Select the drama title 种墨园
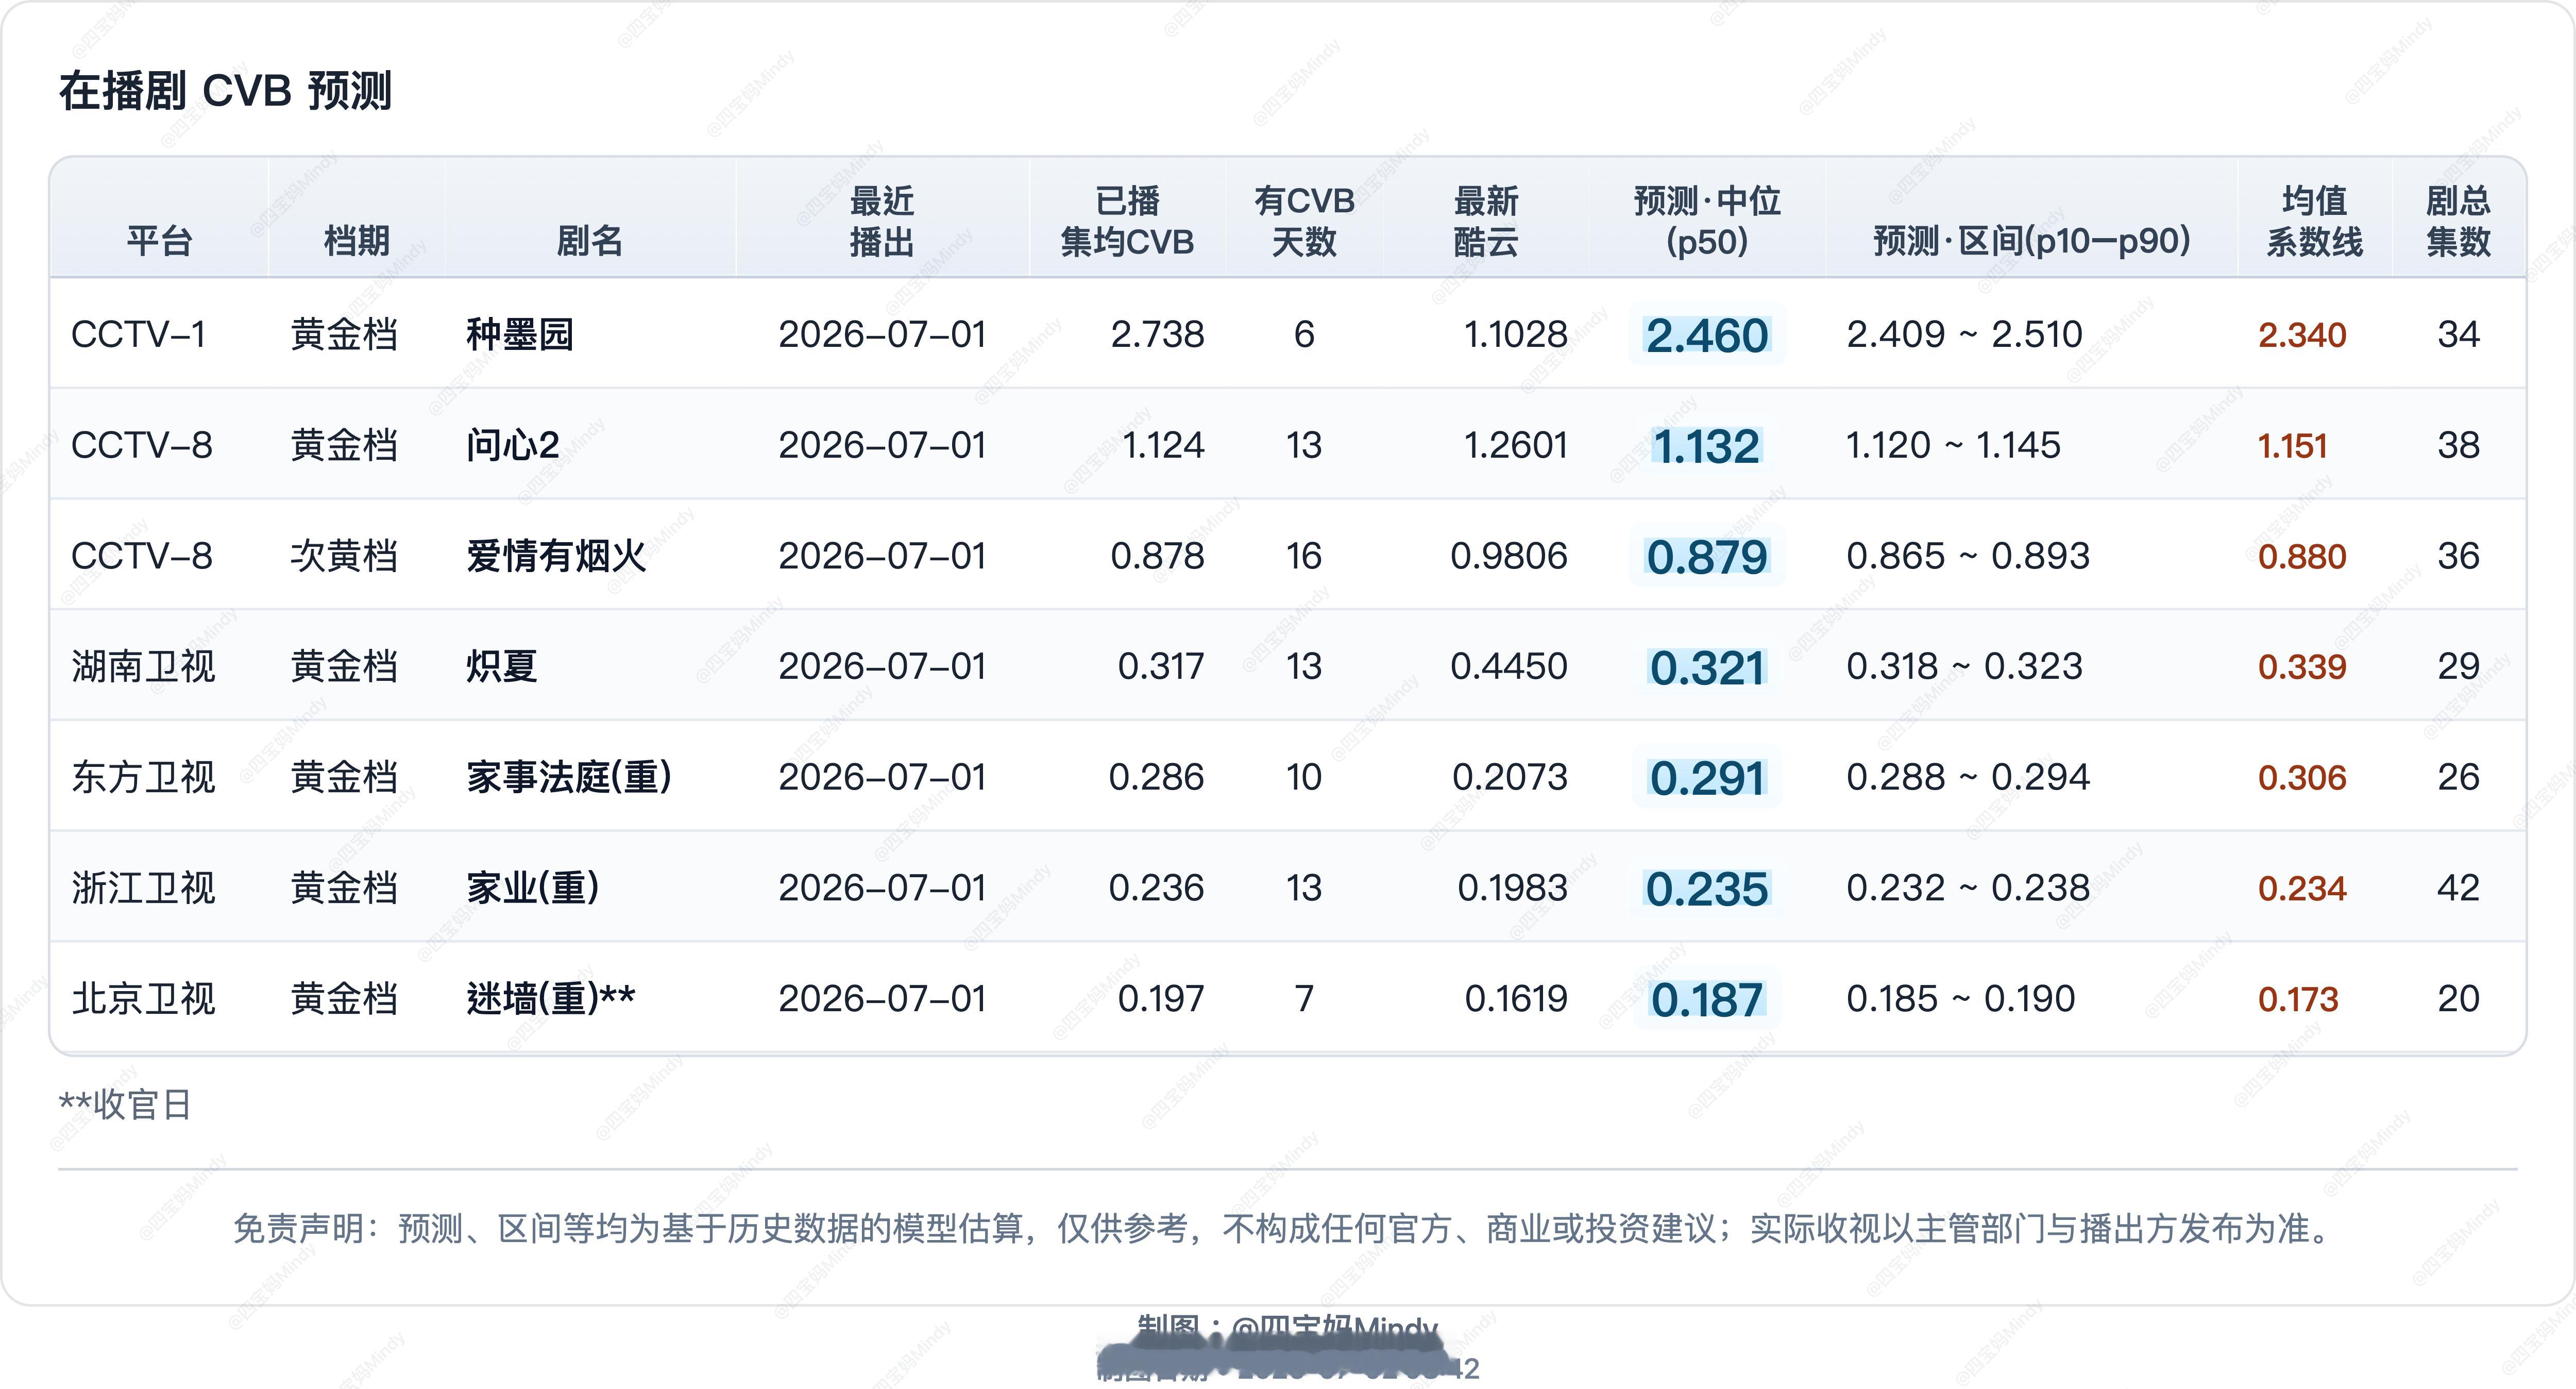This screenshot has width=2576, height=1389. [520, 334]
